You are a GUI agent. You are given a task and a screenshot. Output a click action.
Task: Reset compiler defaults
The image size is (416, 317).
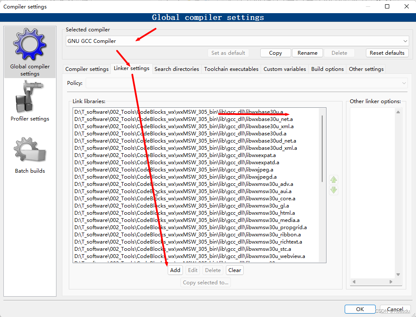pyautogui.click(x=387, y=53)
